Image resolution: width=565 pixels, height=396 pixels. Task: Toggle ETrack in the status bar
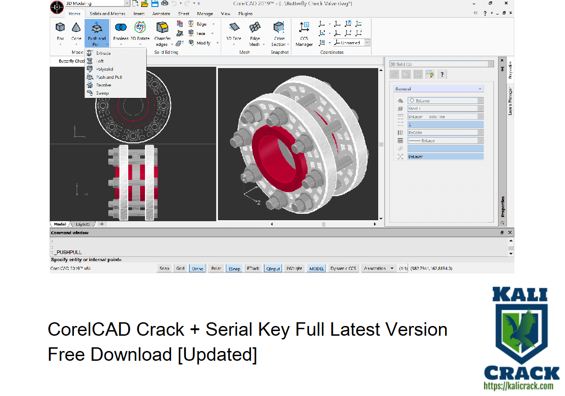tap(253, 268)
